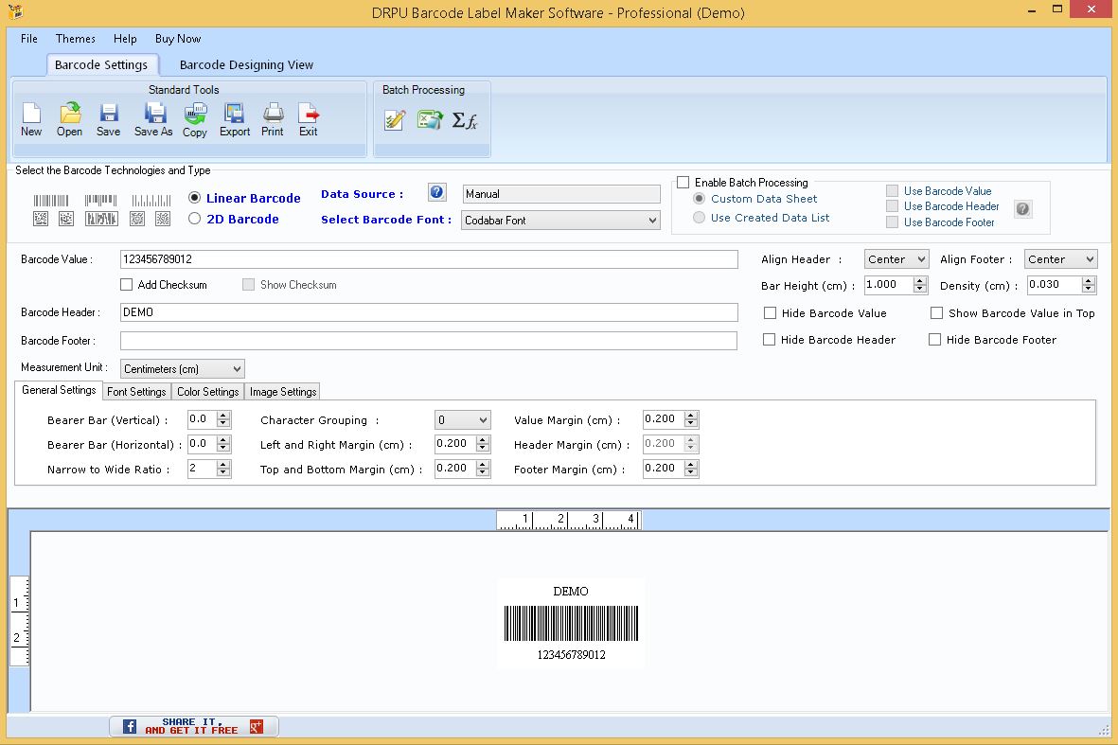The image size is (1118, 745).
Task: Click the Data Source help button
Action: [x=436, y=192]
